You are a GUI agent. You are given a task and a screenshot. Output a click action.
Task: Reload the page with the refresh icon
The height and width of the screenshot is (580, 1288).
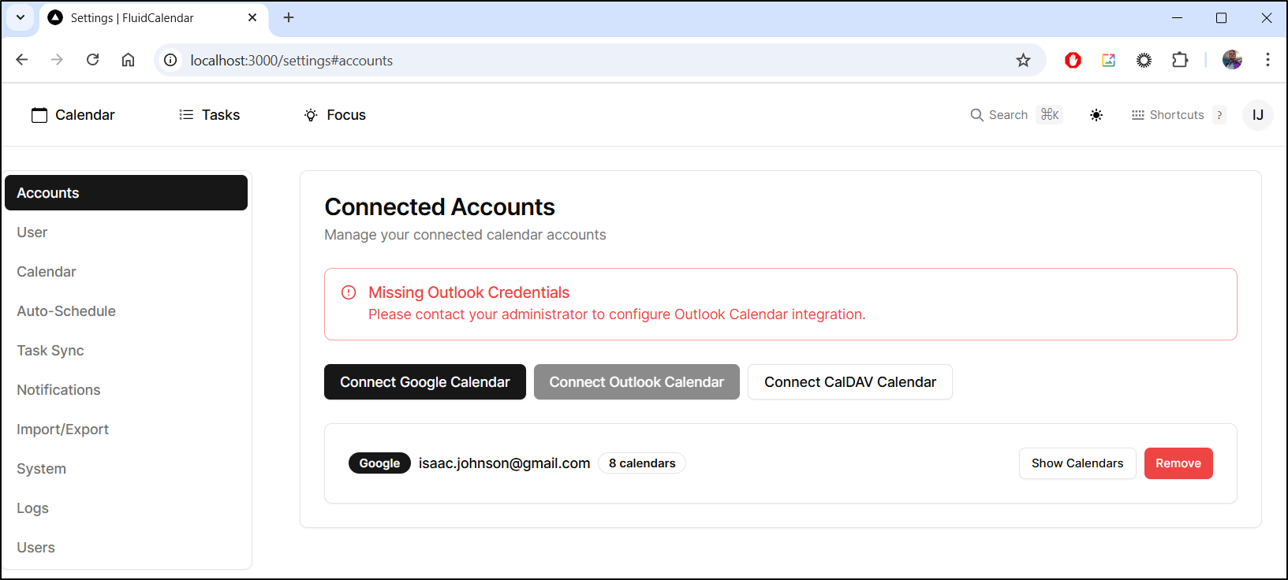coord(92,60)
